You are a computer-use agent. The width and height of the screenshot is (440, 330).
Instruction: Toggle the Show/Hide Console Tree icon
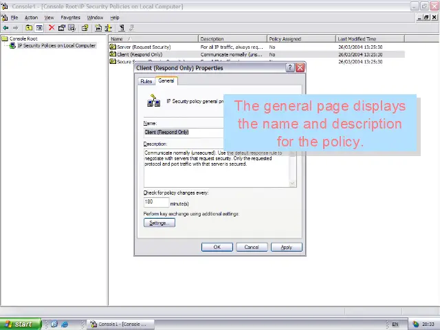point(39,28)
